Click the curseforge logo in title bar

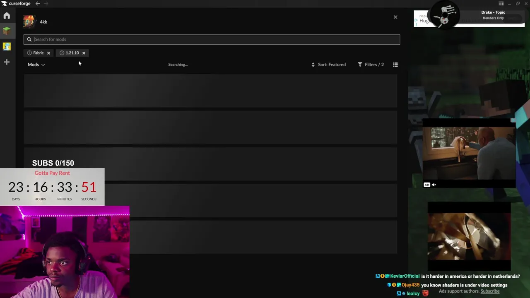click(16, 4)
